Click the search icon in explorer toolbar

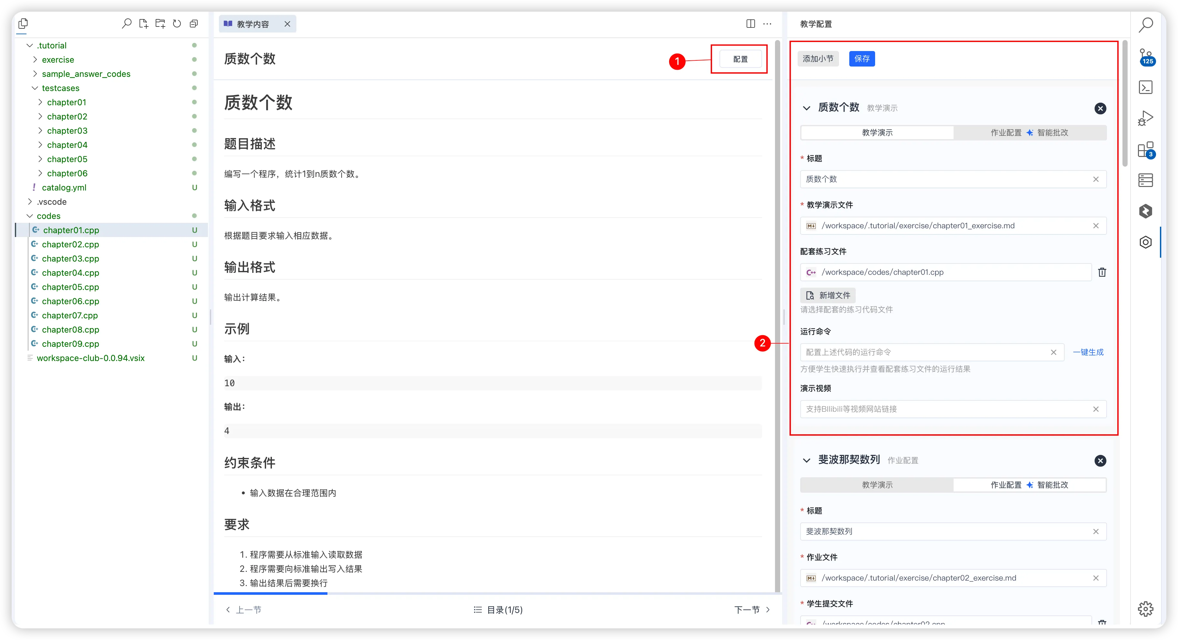coord(127,23)
